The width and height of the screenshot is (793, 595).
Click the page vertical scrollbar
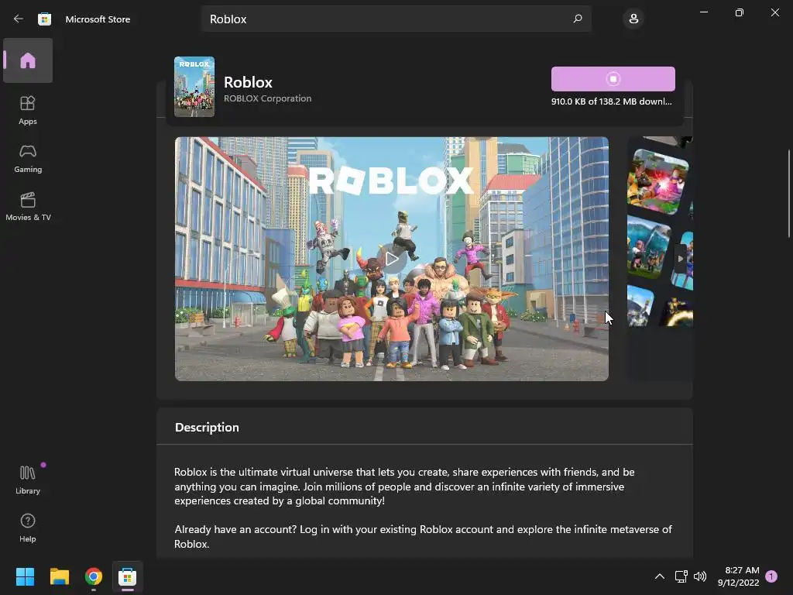[789, 193]
